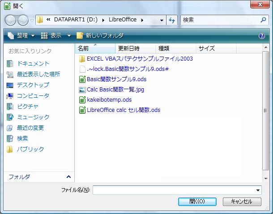Click the blank lock file icon

tap(82, 69)
